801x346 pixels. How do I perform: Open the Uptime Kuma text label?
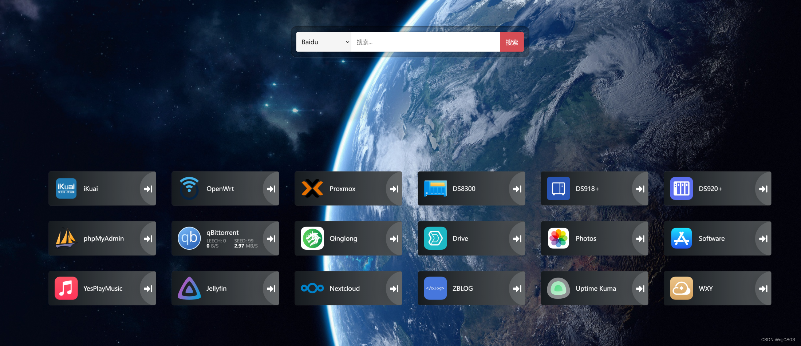point(596,288)
